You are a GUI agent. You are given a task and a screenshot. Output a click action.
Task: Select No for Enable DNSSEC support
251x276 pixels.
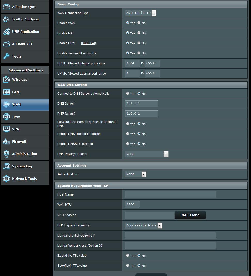click(x=139, y=144)
